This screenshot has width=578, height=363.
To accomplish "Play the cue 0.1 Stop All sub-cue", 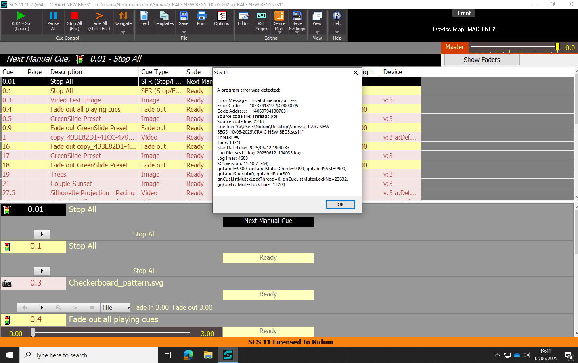I will coord(42,271).
